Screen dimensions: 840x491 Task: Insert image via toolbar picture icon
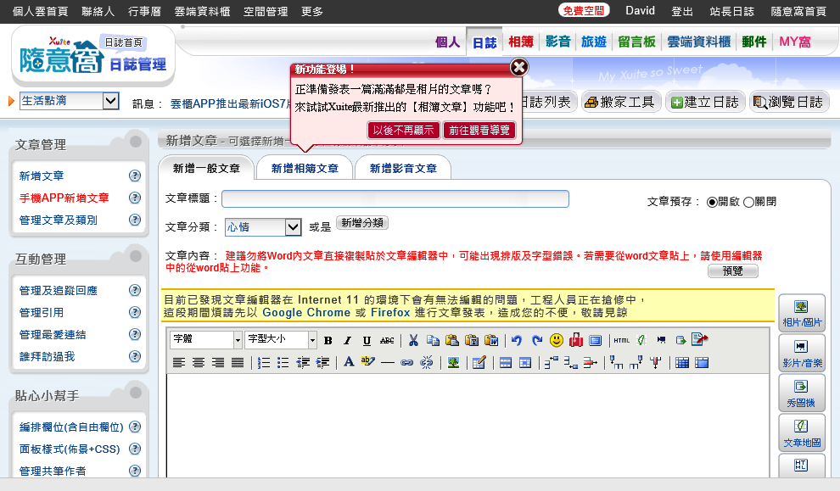point(453,362)
